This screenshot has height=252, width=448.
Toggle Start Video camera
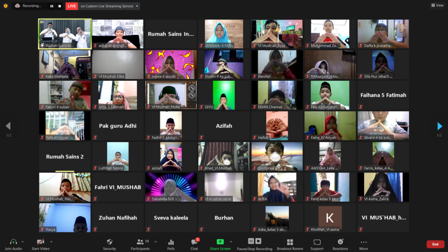tap(40, 242)
